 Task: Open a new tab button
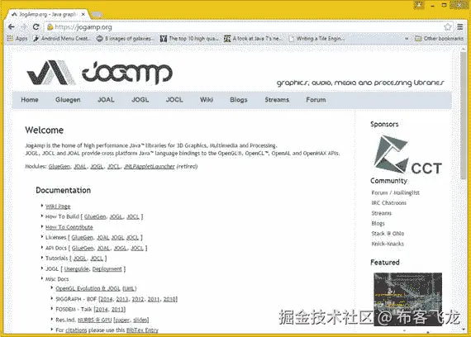click(x=97, y=14)
